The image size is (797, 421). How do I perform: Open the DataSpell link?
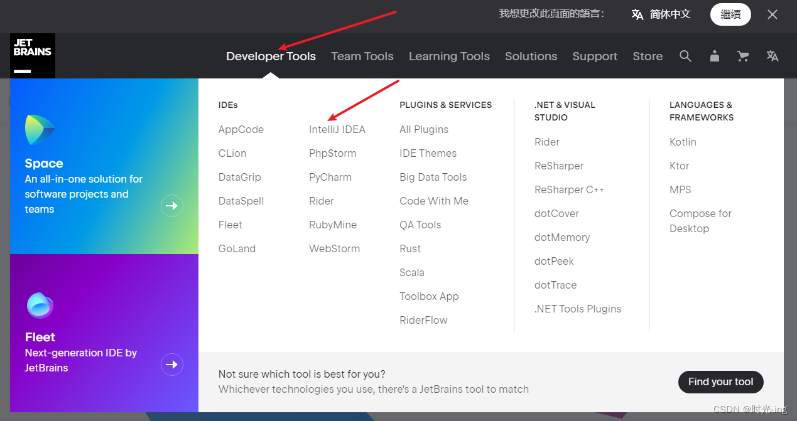tap(241, 201)
